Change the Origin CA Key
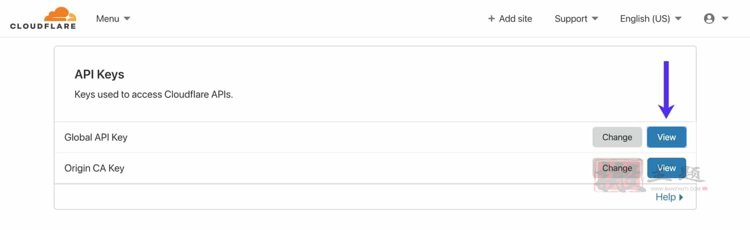Screen dimensions: 750x230 617,168
